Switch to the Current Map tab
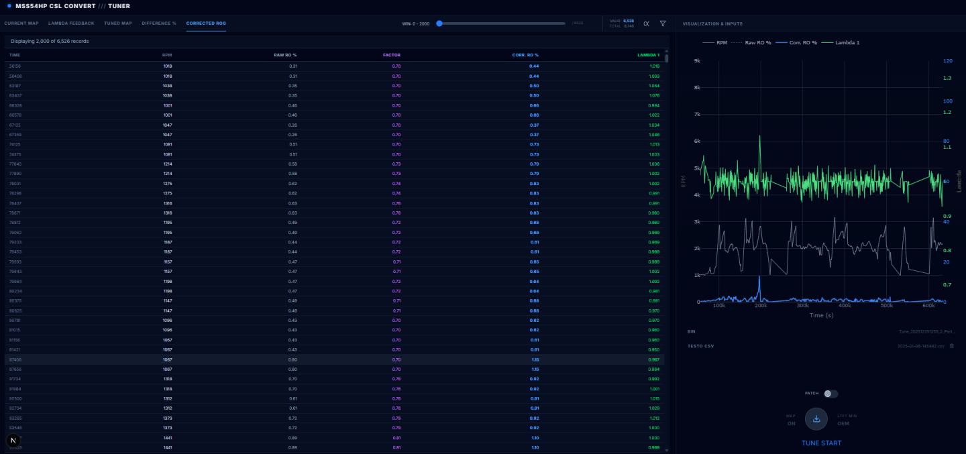This screenshot has height=454, width=966. 21,23
